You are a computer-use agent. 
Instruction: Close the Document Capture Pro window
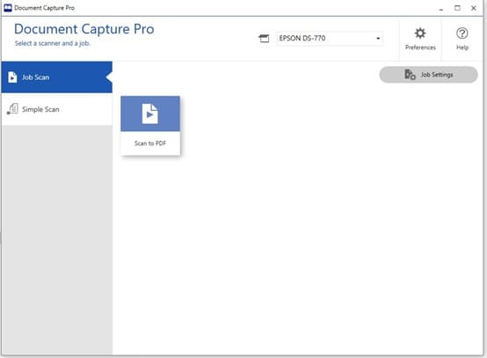pyautogui.click(x=474, y=8)
